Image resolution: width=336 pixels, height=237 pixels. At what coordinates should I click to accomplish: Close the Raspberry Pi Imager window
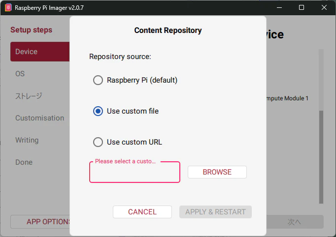pyautogui.click(x=324, y=8)
